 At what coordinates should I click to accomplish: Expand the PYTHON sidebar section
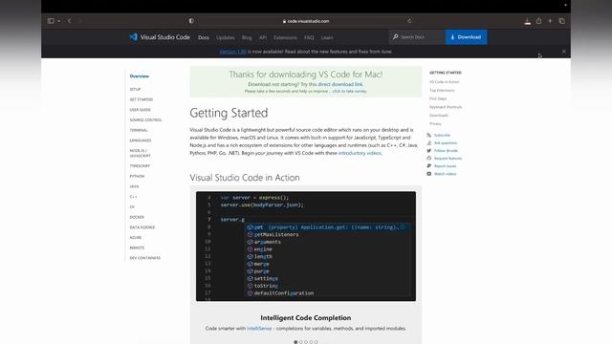[137, 176]
